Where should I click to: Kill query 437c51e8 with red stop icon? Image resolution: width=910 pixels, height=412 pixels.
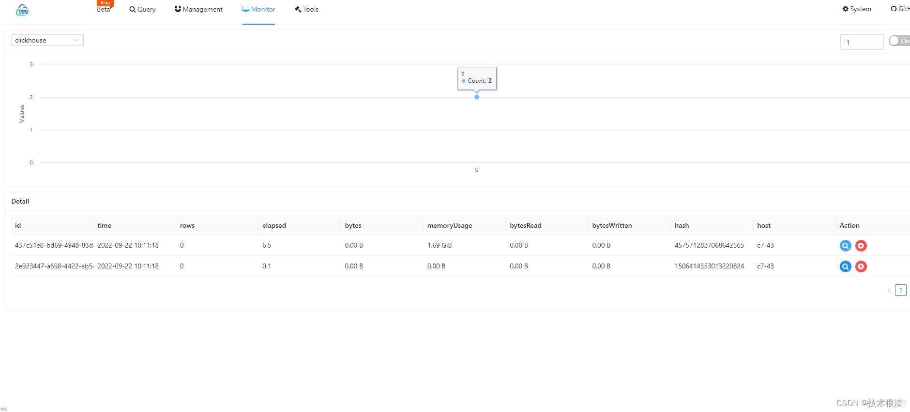click(861, 246)
